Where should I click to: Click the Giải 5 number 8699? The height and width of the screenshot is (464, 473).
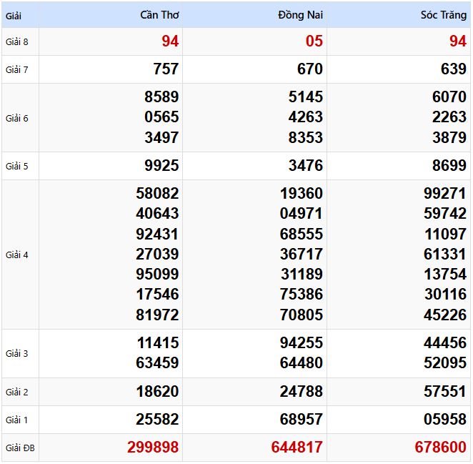coord(449,166)
